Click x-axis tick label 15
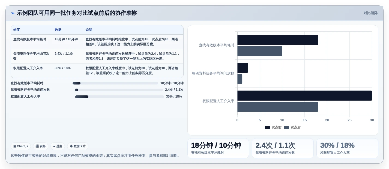Viewport: 389px width, 169px height. point(305,120)
